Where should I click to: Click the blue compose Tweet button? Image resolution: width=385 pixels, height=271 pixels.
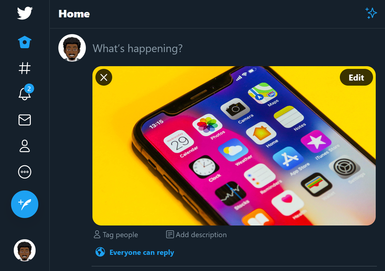25,204
